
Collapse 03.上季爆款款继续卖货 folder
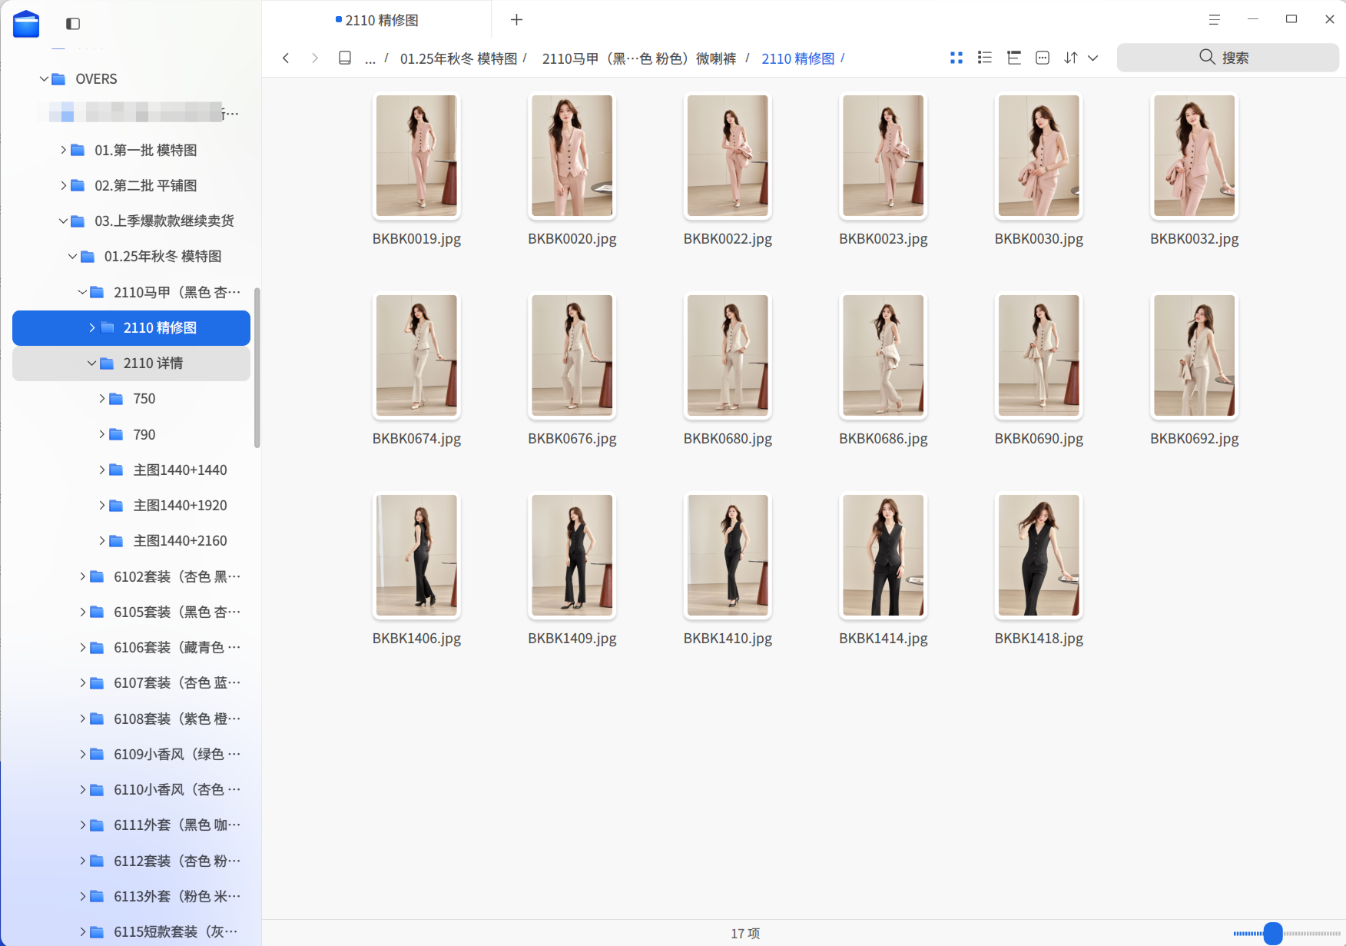(x=64, y=221)
